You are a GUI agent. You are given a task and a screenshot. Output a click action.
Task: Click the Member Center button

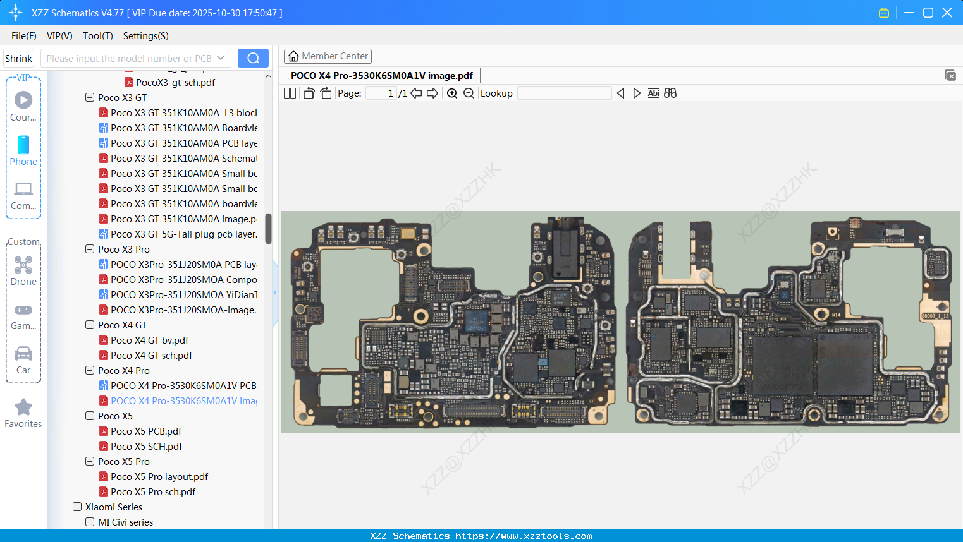tap(328, 56)
